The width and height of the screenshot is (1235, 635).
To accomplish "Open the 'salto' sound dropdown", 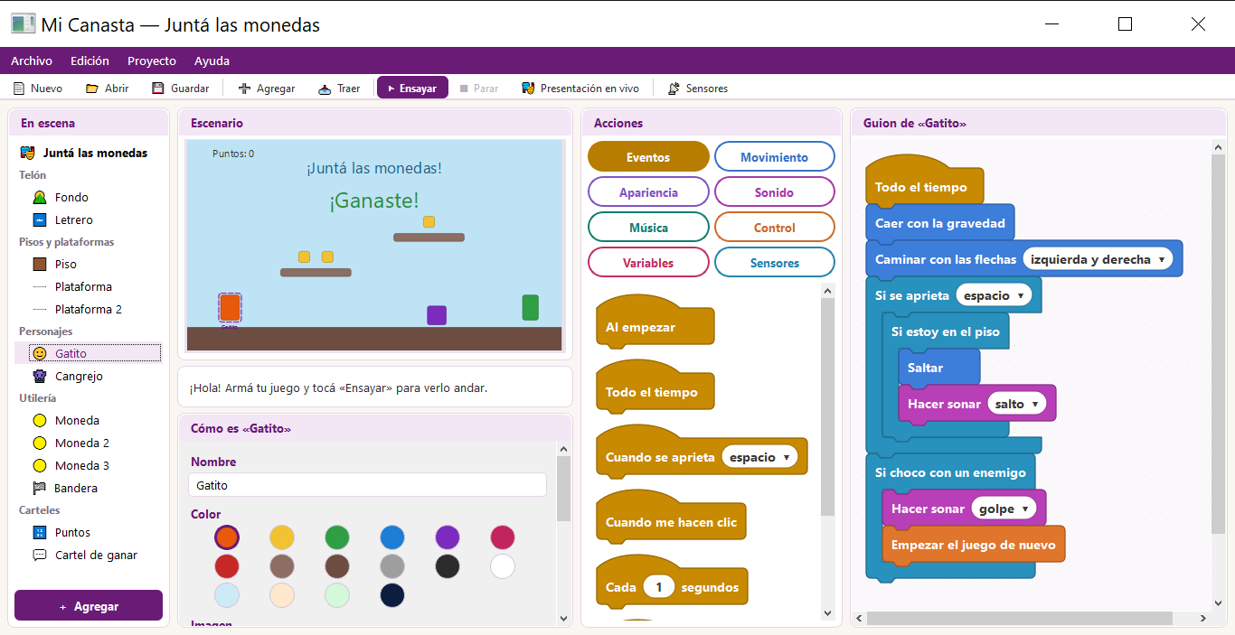I will (x=1016, y=404).
